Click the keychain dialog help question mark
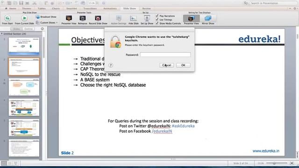Viewport: 299px width, 168px height. coord(111,65)
